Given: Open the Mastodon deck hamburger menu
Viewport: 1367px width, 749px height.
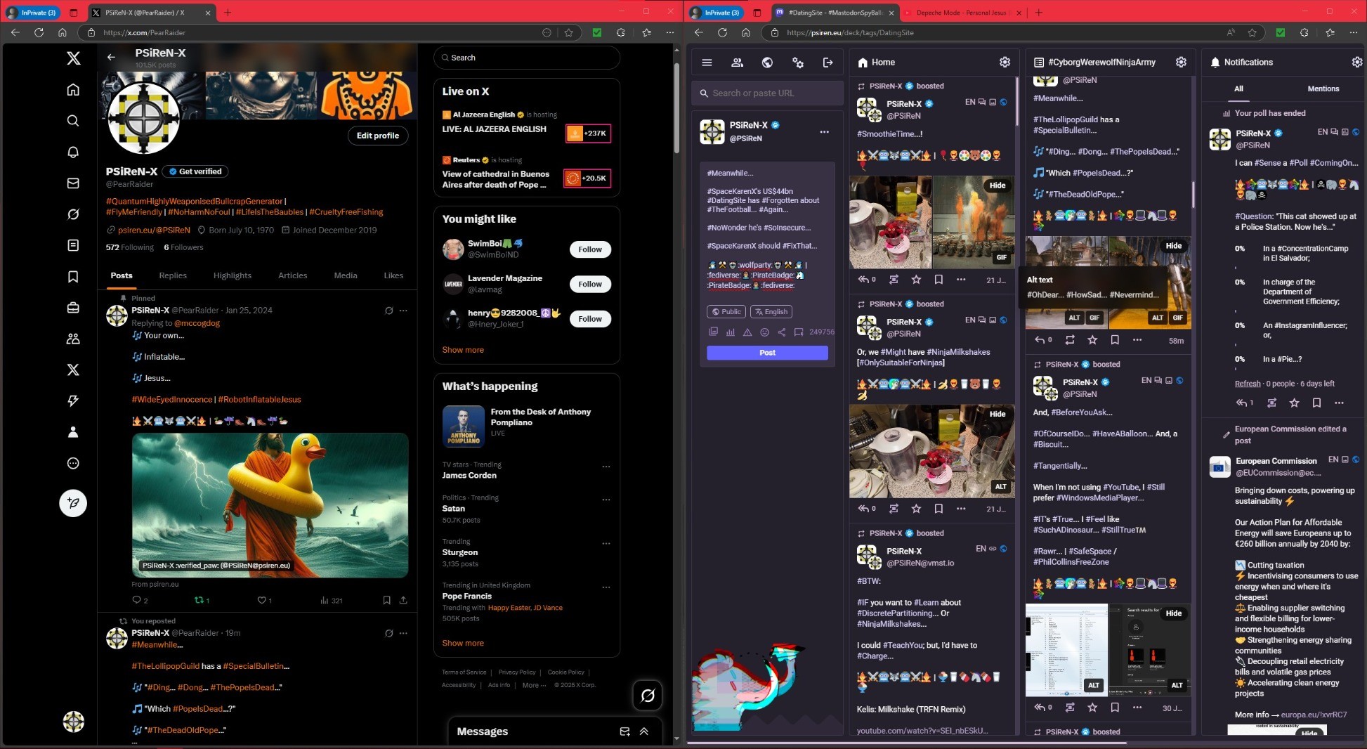Looking at the screenshot, I should coord(707,63).
